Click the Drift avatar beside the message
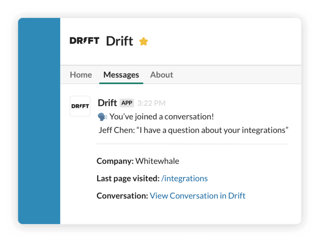319x242 pixels. 80,106
